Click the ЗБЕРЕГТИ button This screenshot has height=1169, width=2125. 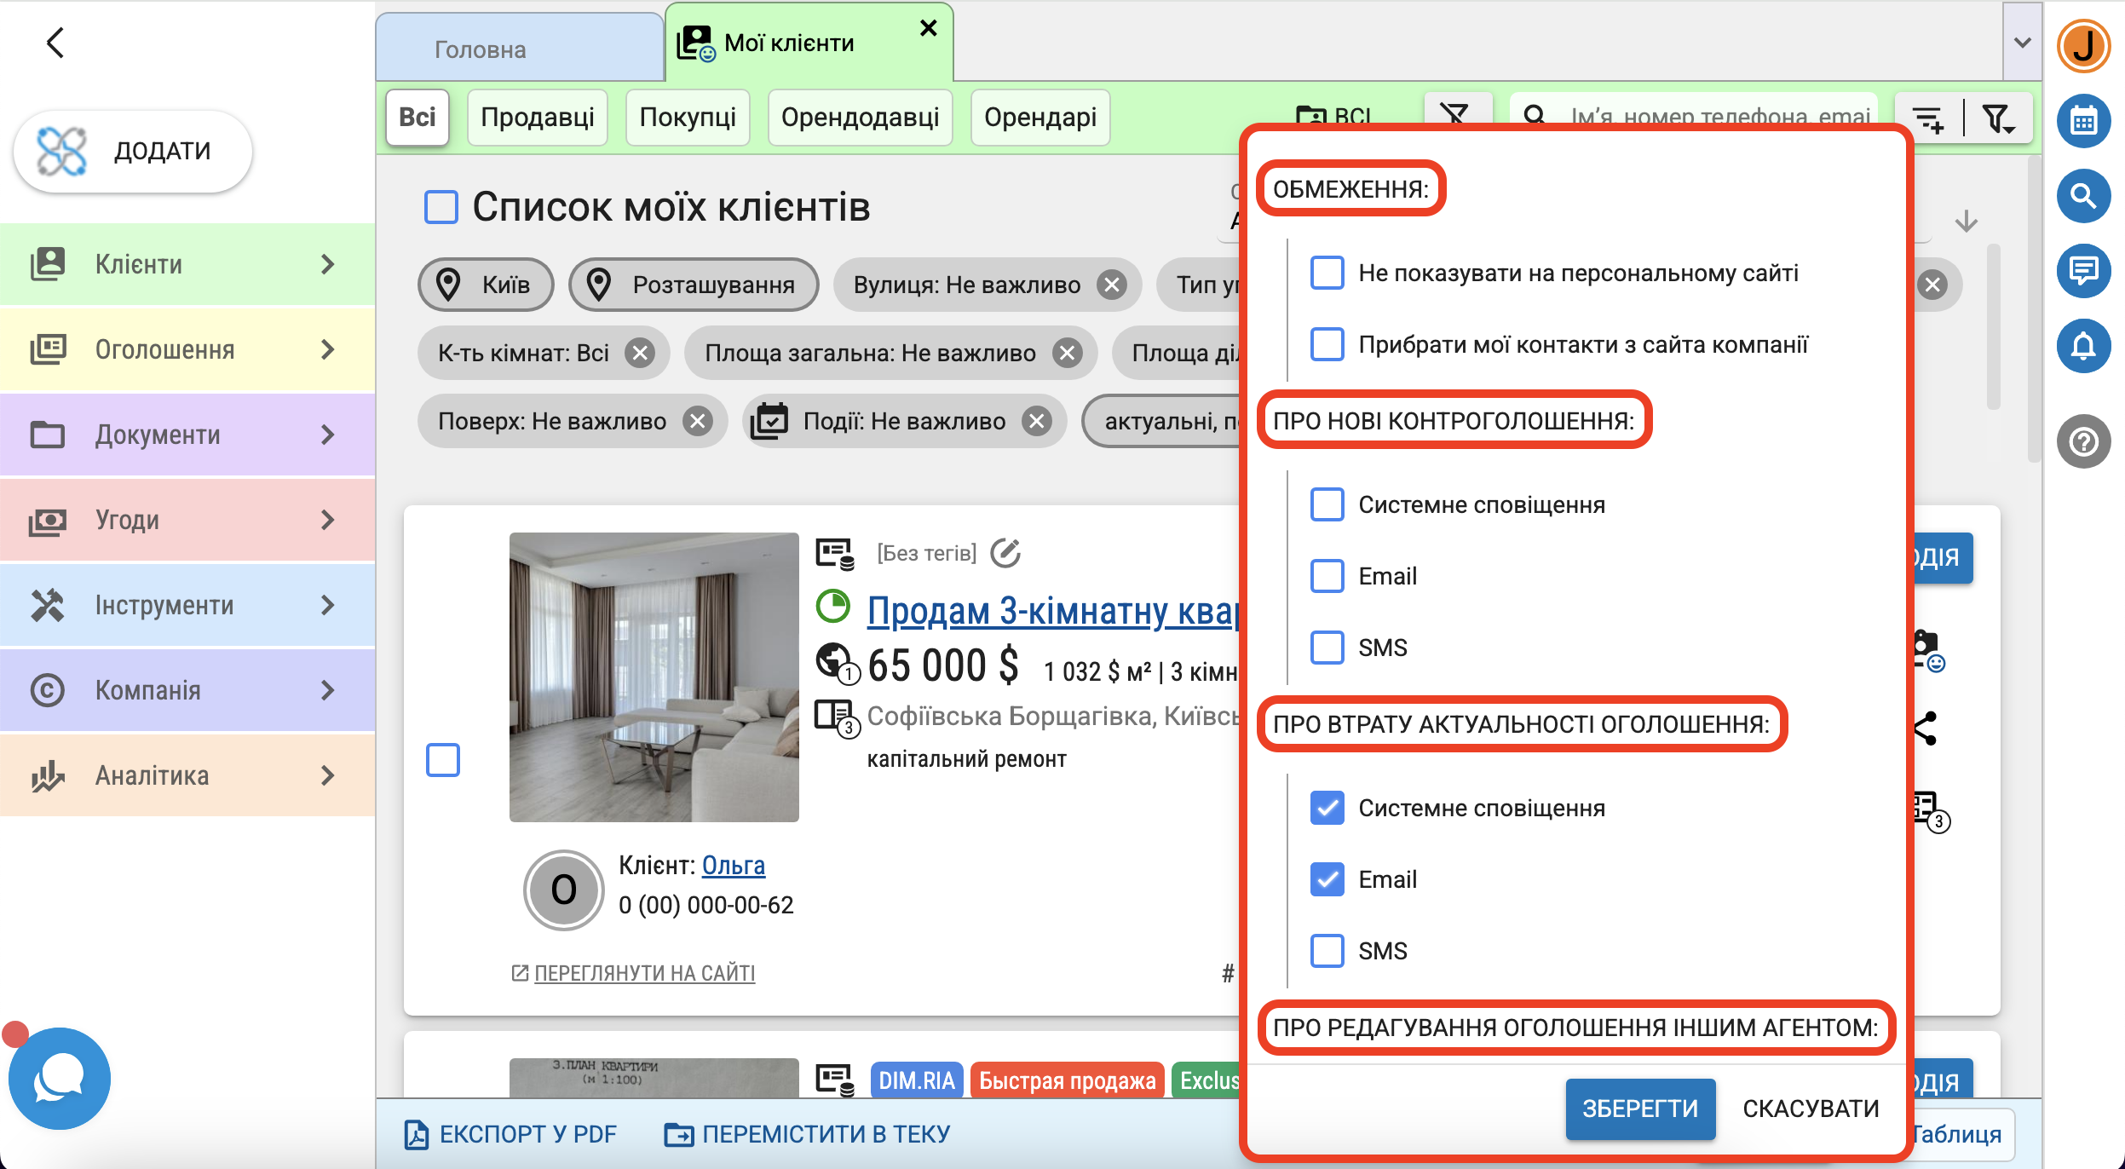1639,1109
